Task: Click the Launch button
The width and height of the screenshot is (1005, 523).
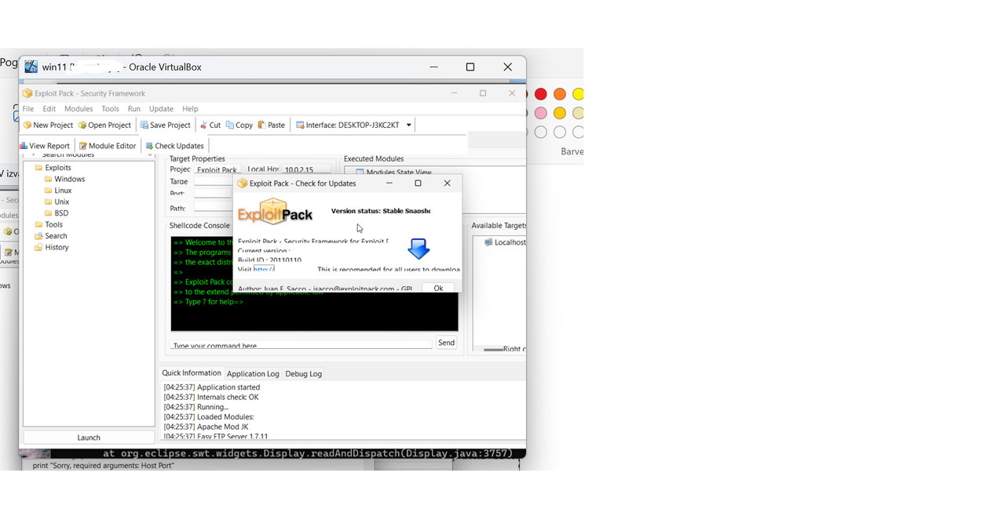Action: pyautogui.click(x=89, y=438)
